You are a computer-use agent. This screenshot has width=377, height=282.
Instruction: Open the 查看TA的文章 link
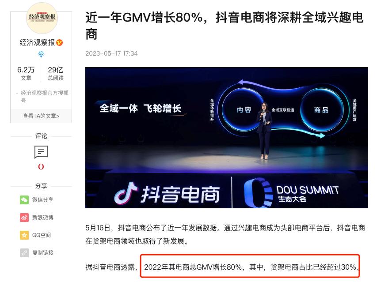pyautogui.click(x=41, y=116)
